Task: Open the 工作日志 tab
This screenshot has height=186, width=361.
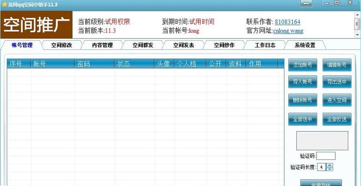Action: coord(265,45)
